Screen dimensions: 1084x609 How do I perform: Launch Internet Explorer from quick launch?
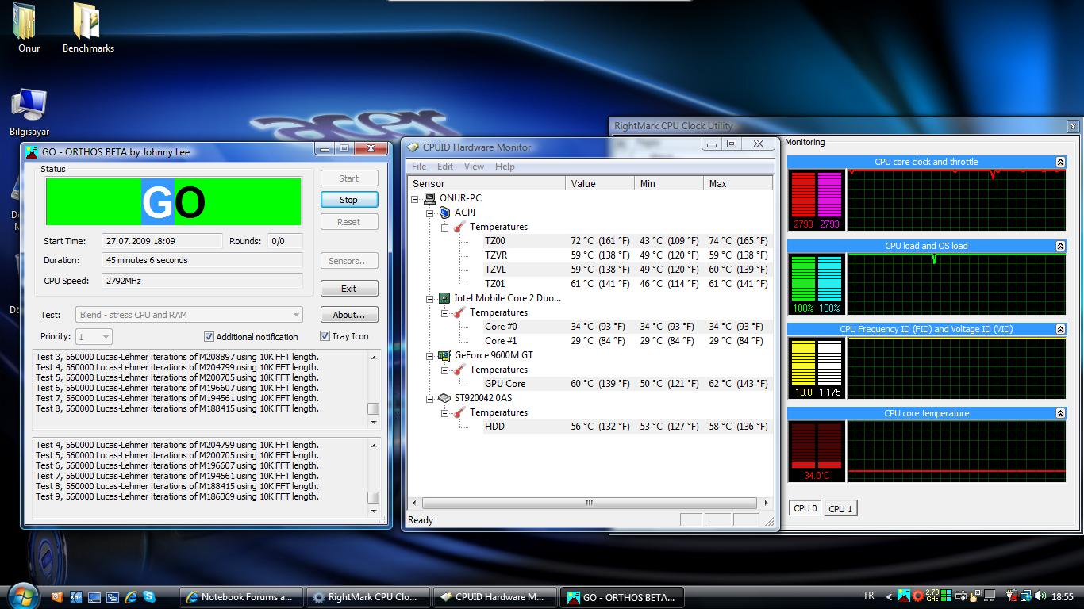coord(131,596)
